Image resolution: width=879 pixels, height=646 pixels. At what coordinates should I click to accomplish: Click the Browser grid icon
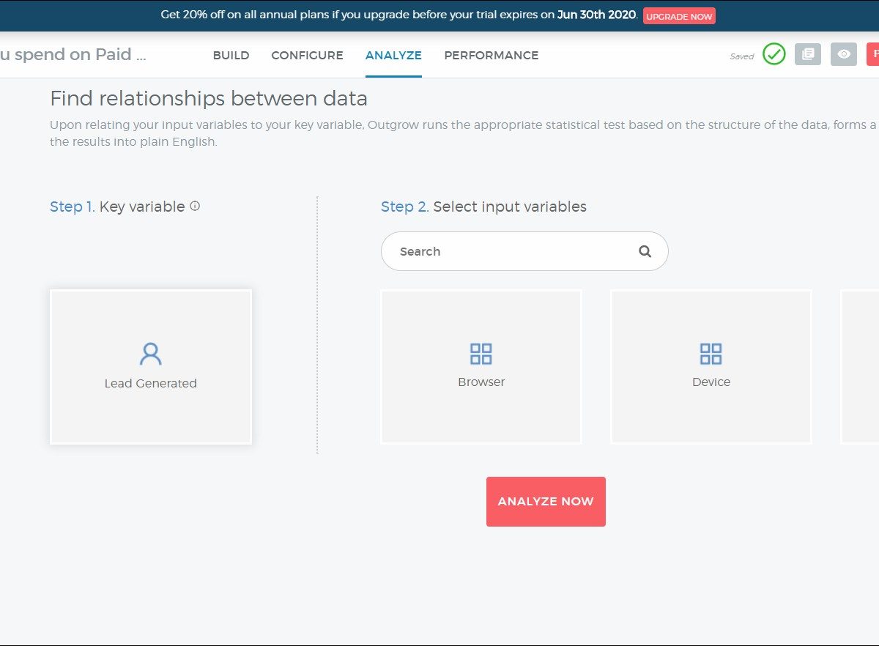(481, 354)
